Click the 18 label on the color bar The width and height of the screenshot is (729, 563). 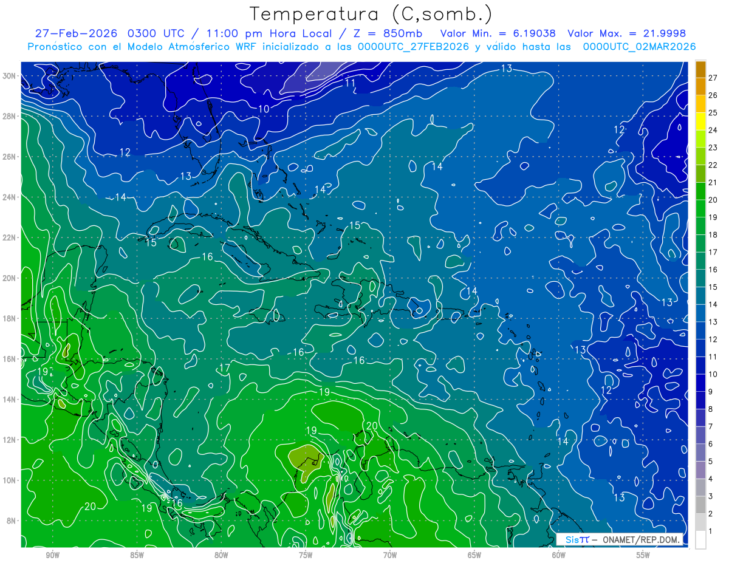[713, 234]
